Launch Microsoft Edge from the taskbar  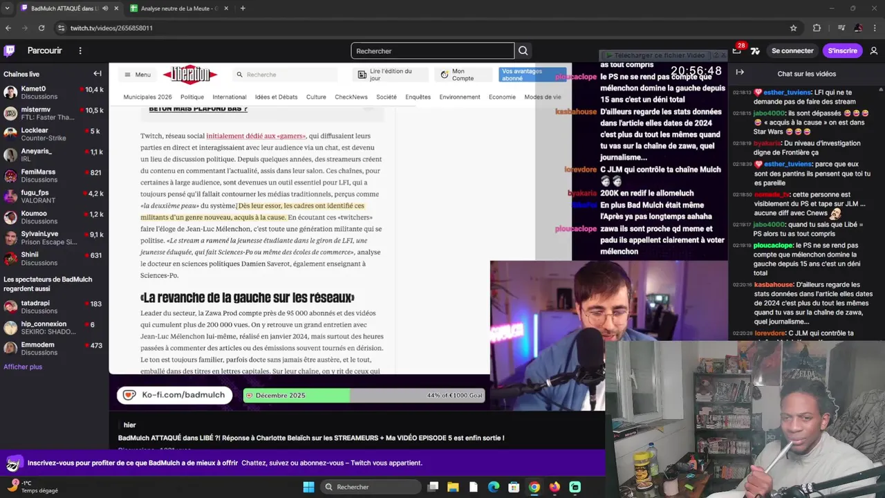493,487
